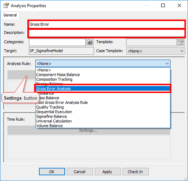Open the categories picker icon

(x=90, y=42)
